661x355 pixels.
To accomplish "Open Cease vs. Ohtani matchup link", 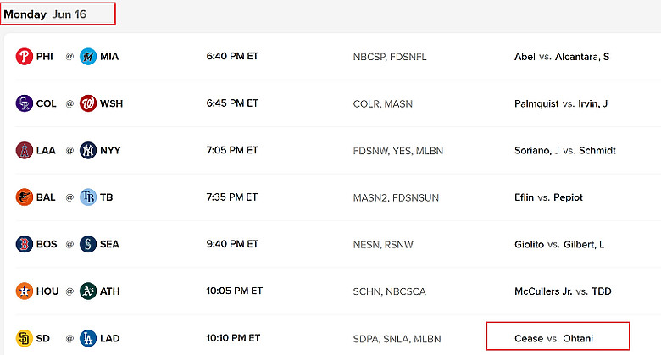I will [553, 338].
